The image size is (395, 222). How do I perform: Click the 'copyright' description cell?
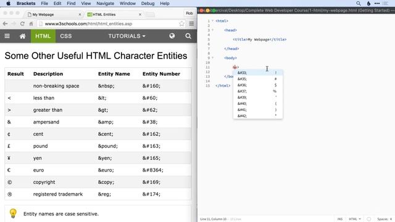coord(44,182)
